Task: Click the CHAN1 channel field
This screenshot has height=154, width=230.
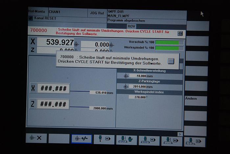Action: point(68,12)
